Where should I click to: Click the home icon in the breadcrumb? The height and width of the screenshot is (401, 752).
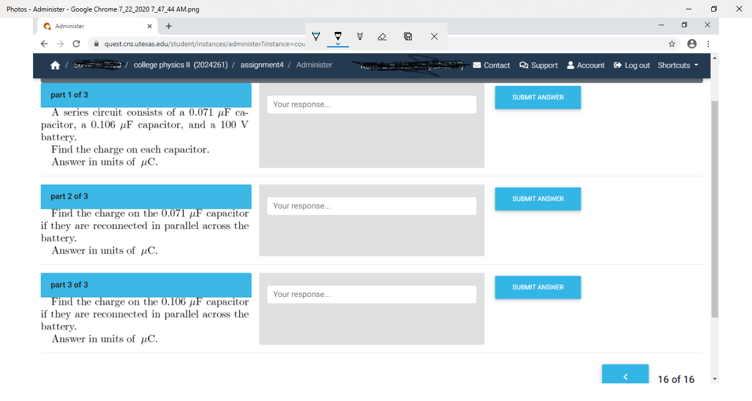(55, 65)
